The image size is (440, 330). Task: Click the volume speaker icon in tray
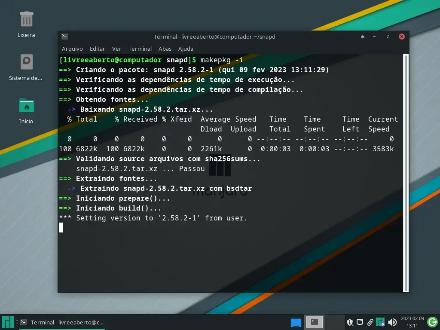pos(392,322)
